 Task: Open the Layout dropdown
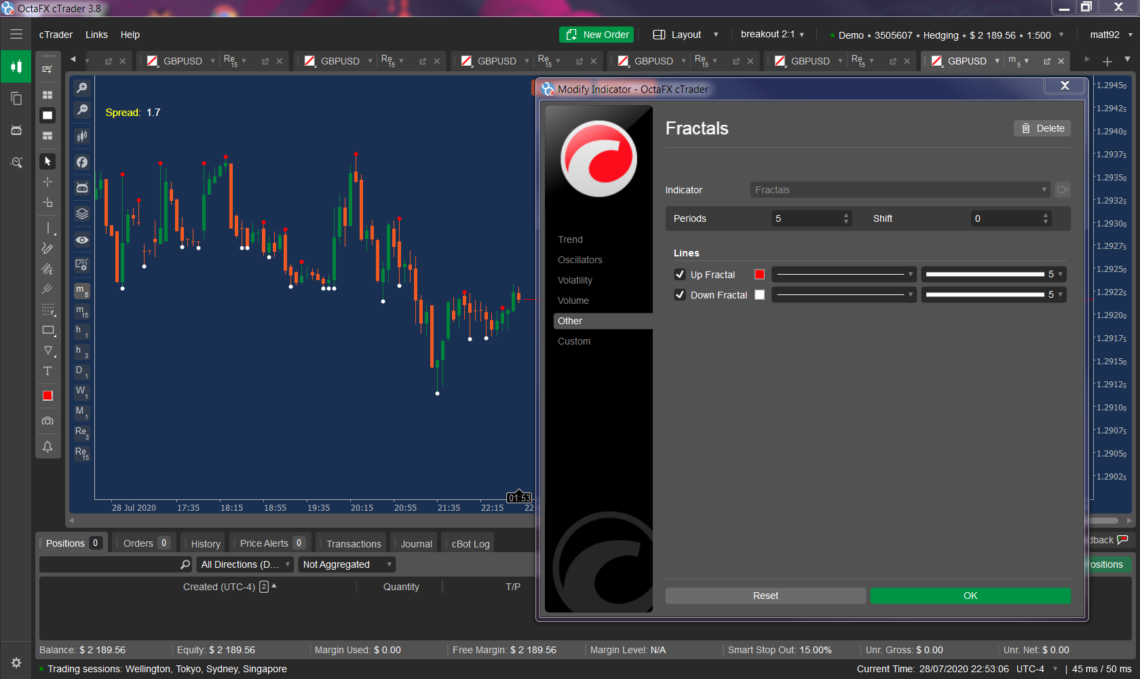click(686, 35)
